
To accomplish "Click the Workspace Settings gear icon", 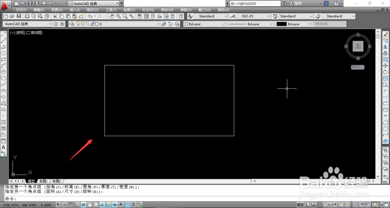I will click(x=56, y=24).
